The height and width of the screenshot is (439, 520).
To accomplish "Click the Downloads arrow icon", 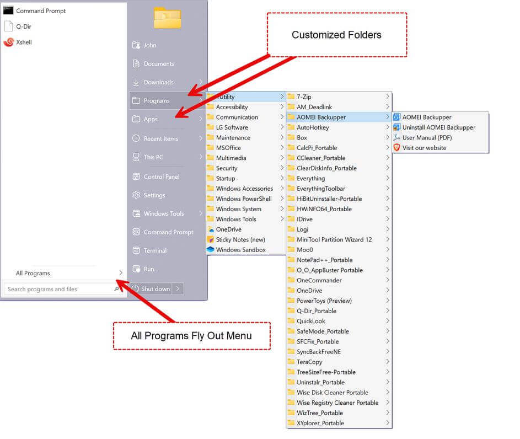I will coord(136,82).
